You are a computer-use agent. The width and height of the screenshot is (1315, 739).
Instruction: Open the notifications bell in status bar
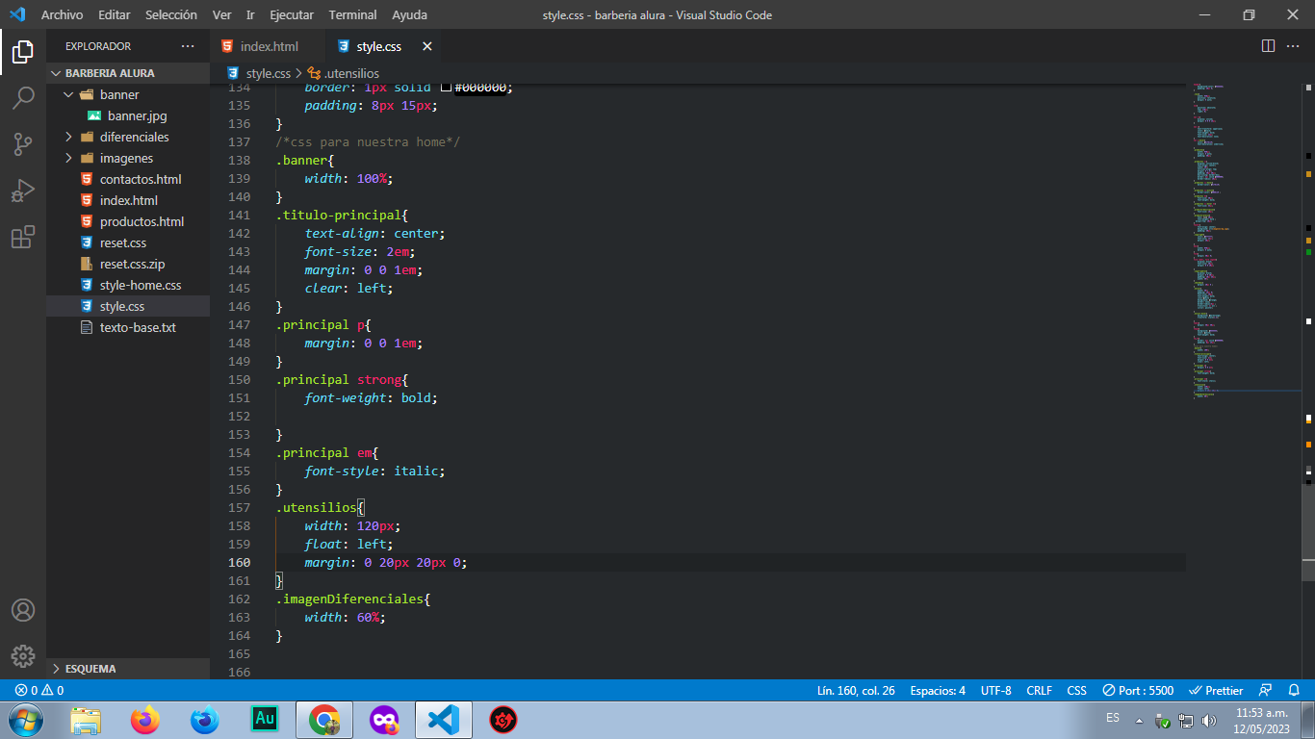point(1295,690)
